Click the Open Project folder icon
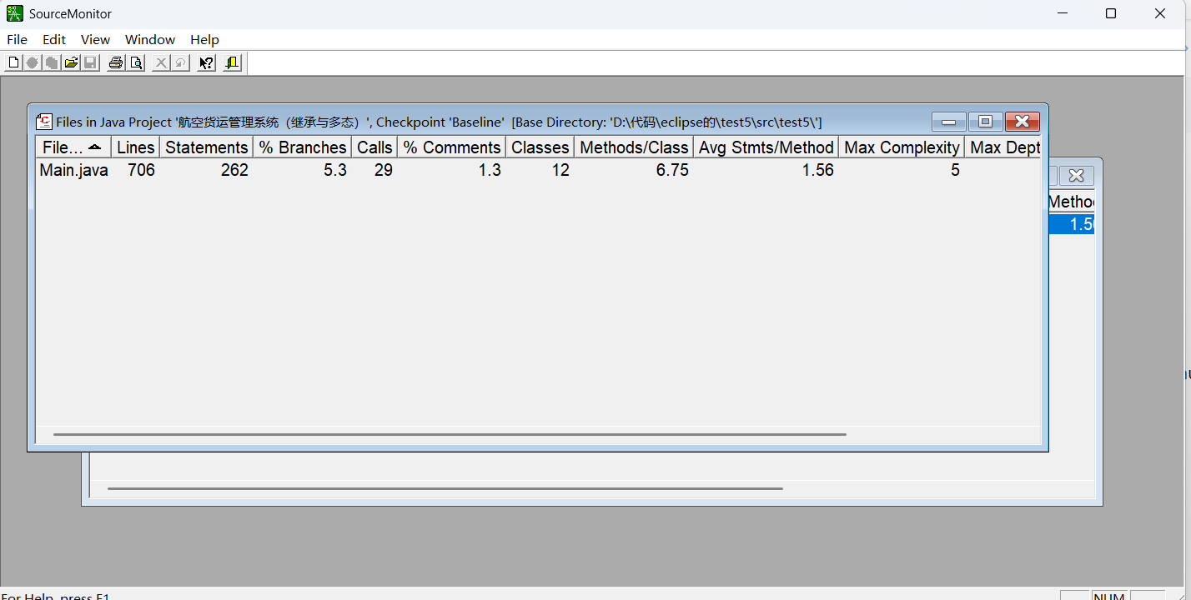Image resolution: width=1191 pixels, height=600 pixels. (x=72, y=62)
